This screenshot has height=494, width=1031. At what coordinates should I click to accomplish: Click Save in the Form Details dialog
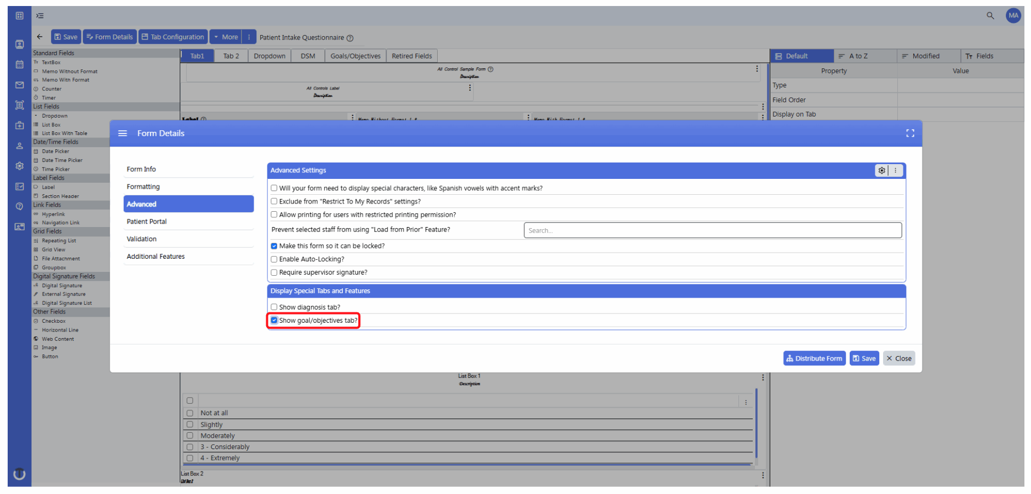click(x=864, y=358)
